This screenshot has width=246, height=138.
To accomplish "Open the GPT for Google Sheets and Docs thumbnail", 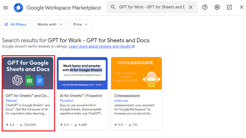I will click(x=28, y=73).
